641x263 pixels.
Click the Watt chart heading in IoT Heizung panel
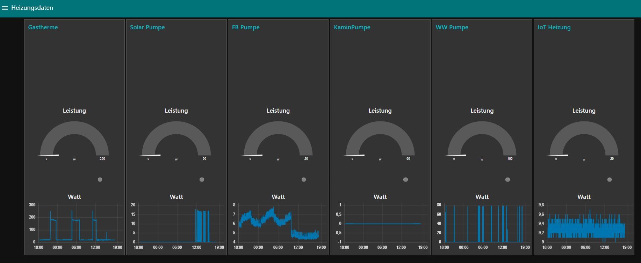coord(584,197)
